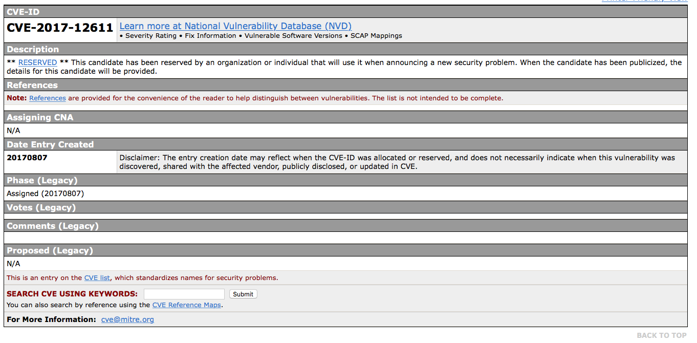Select the Description section header
Image resolution: width=697 pixels, height=343 pixels.
pyautogui.click(x=33, y=49)
